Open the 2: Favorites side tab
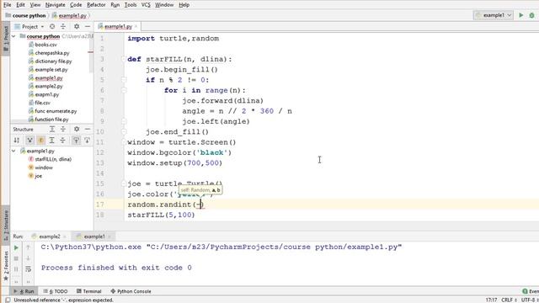539x303 pixels. click(6, 265)
